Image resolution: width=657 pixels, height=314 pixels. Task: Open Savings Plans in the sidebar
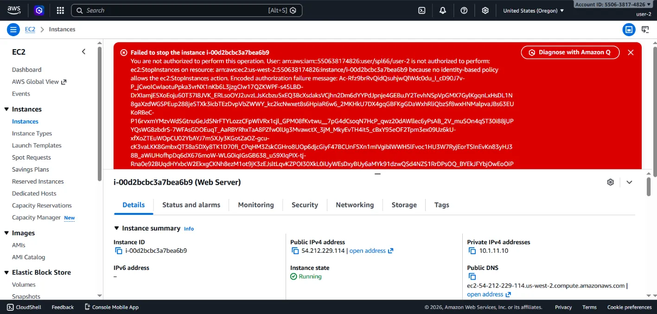pyautogui.click(x=31, y=170)
